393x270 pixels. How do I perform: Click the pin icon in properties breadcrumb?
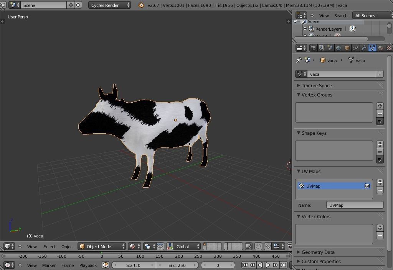click(x=299, y=60)
